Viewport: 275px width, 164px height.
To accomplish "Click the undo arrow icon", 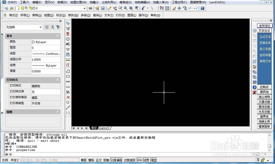I will 144,8.
